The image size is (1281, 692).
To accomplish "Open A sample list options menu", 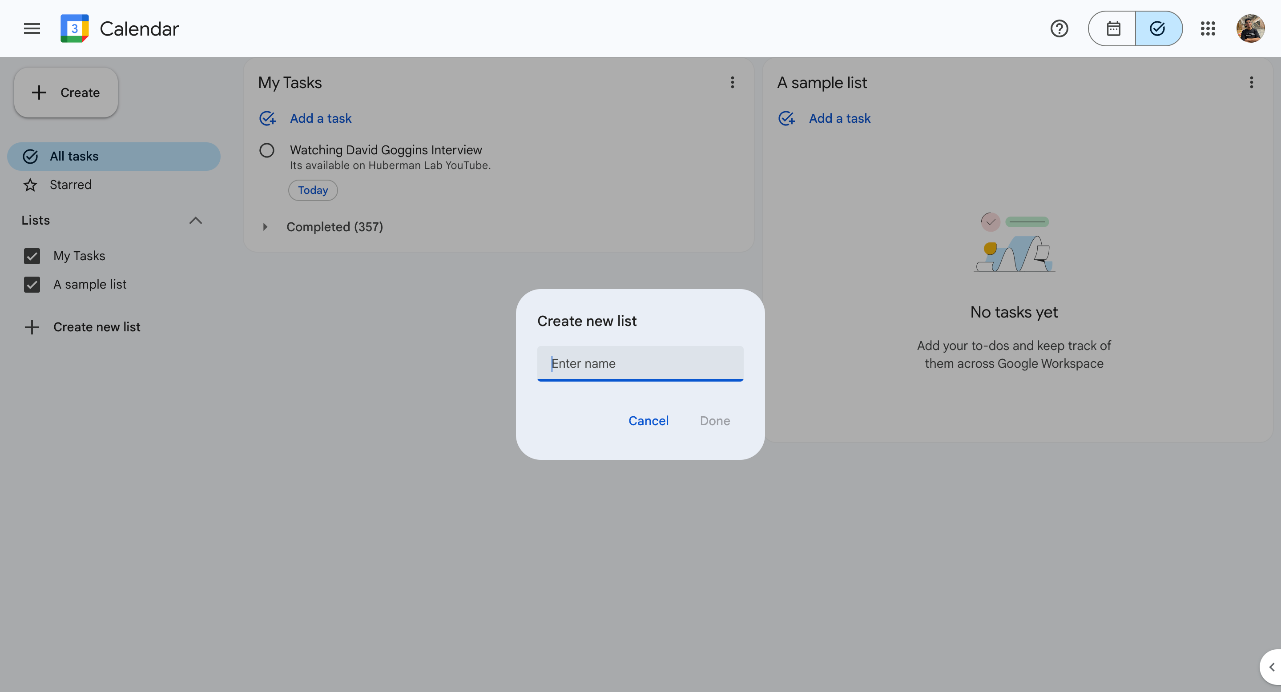I will coord(1251,83).
